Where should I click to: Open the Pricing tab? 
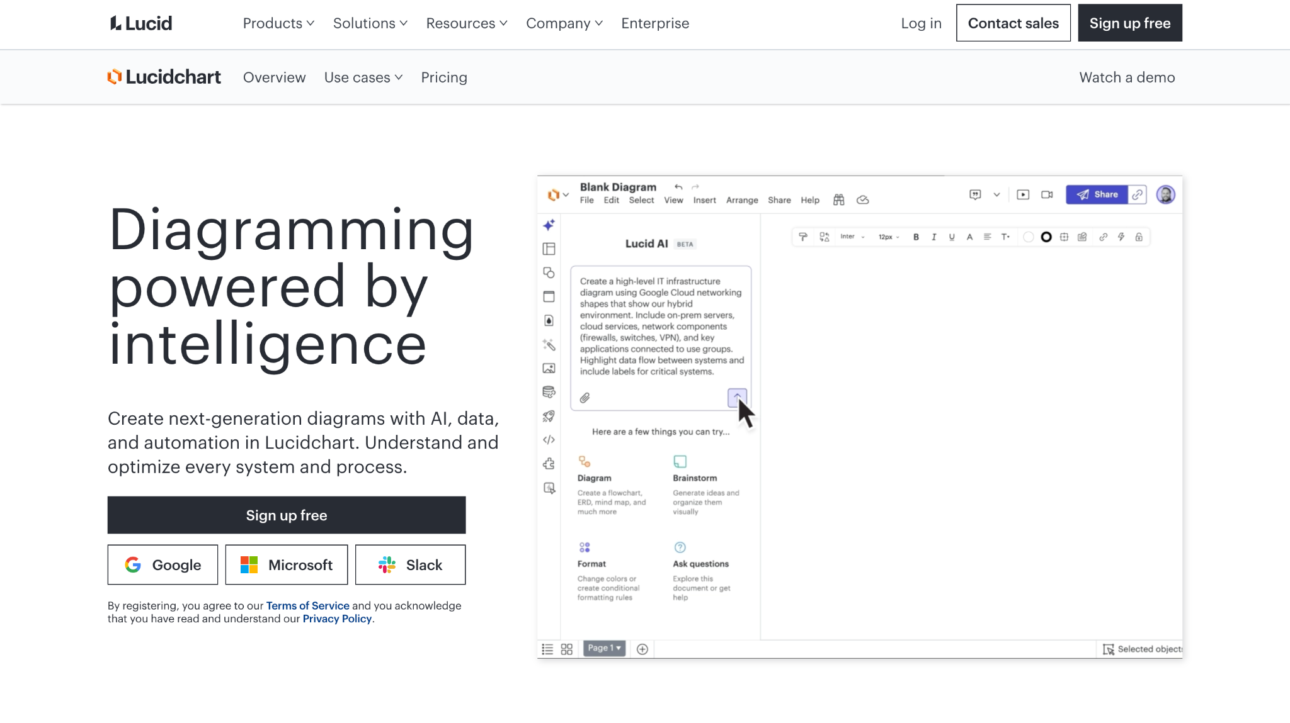point(443,77)
